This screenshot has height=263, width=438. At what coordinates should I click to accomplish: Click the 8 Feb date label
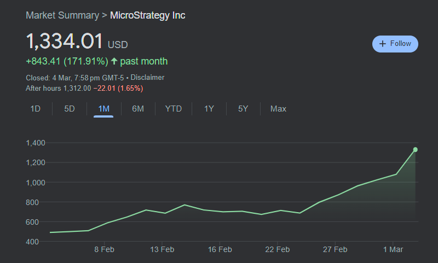(x=104, y=249)
